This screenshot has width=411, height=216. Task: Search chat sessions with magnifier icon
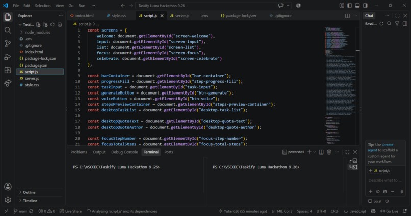[389, 24]
